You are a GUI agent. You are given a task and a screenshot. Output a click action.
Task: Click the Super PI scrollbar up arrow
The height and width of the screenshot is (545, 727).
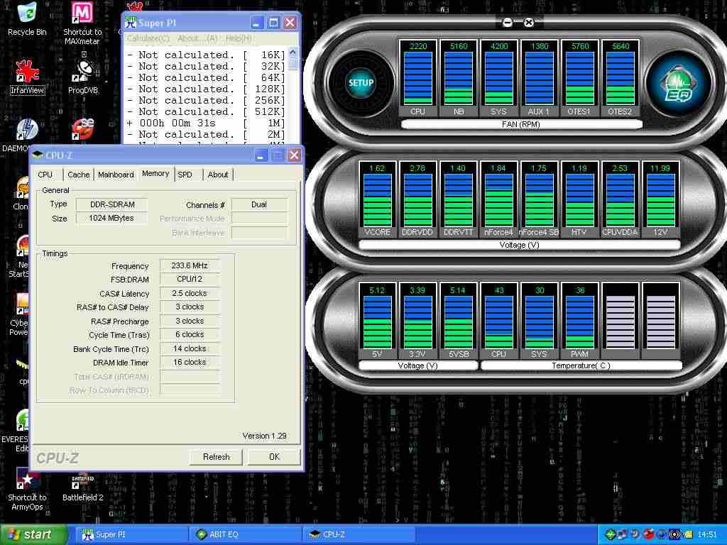click(x=293, y=53)
